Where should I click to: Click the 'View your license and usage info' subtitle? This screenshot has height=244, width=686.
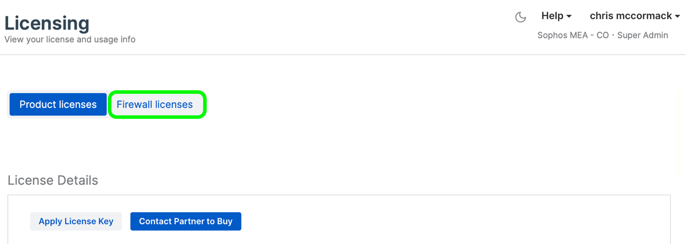point(70,40)
